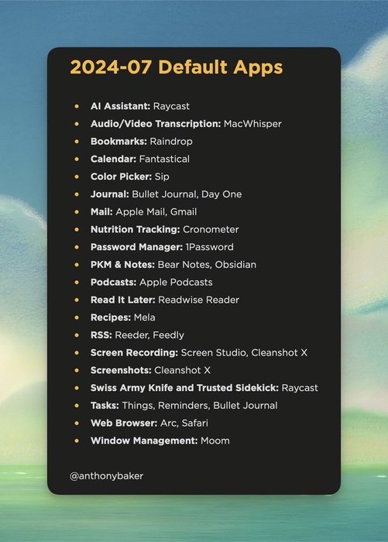Click the @anthonybaker handle
Image resolution: width=388 pixels, height=542 pixels.
[x=107, y=476]
